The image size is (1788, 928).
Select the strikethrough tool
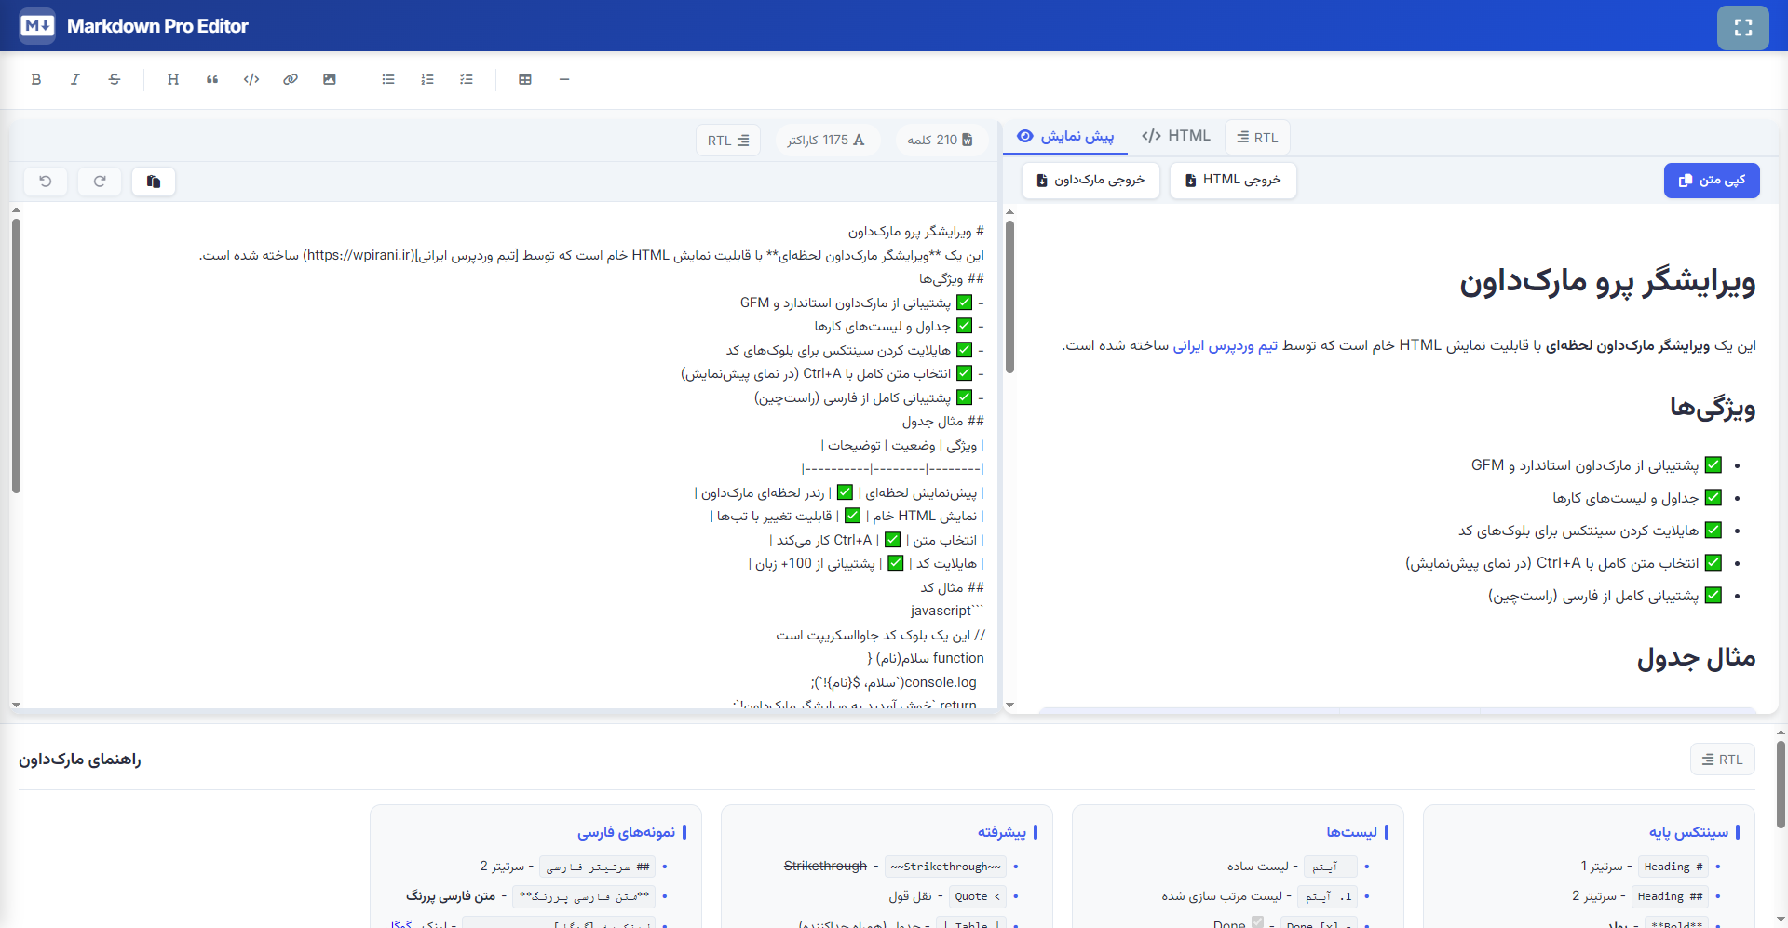coord(114,79)
